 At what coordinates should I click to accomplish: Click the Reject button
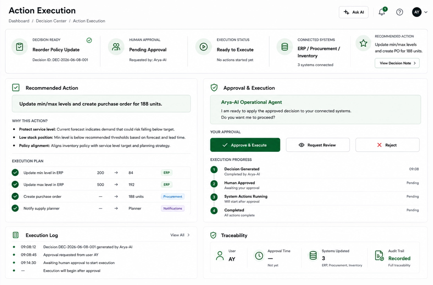click(x=387, y=145)
